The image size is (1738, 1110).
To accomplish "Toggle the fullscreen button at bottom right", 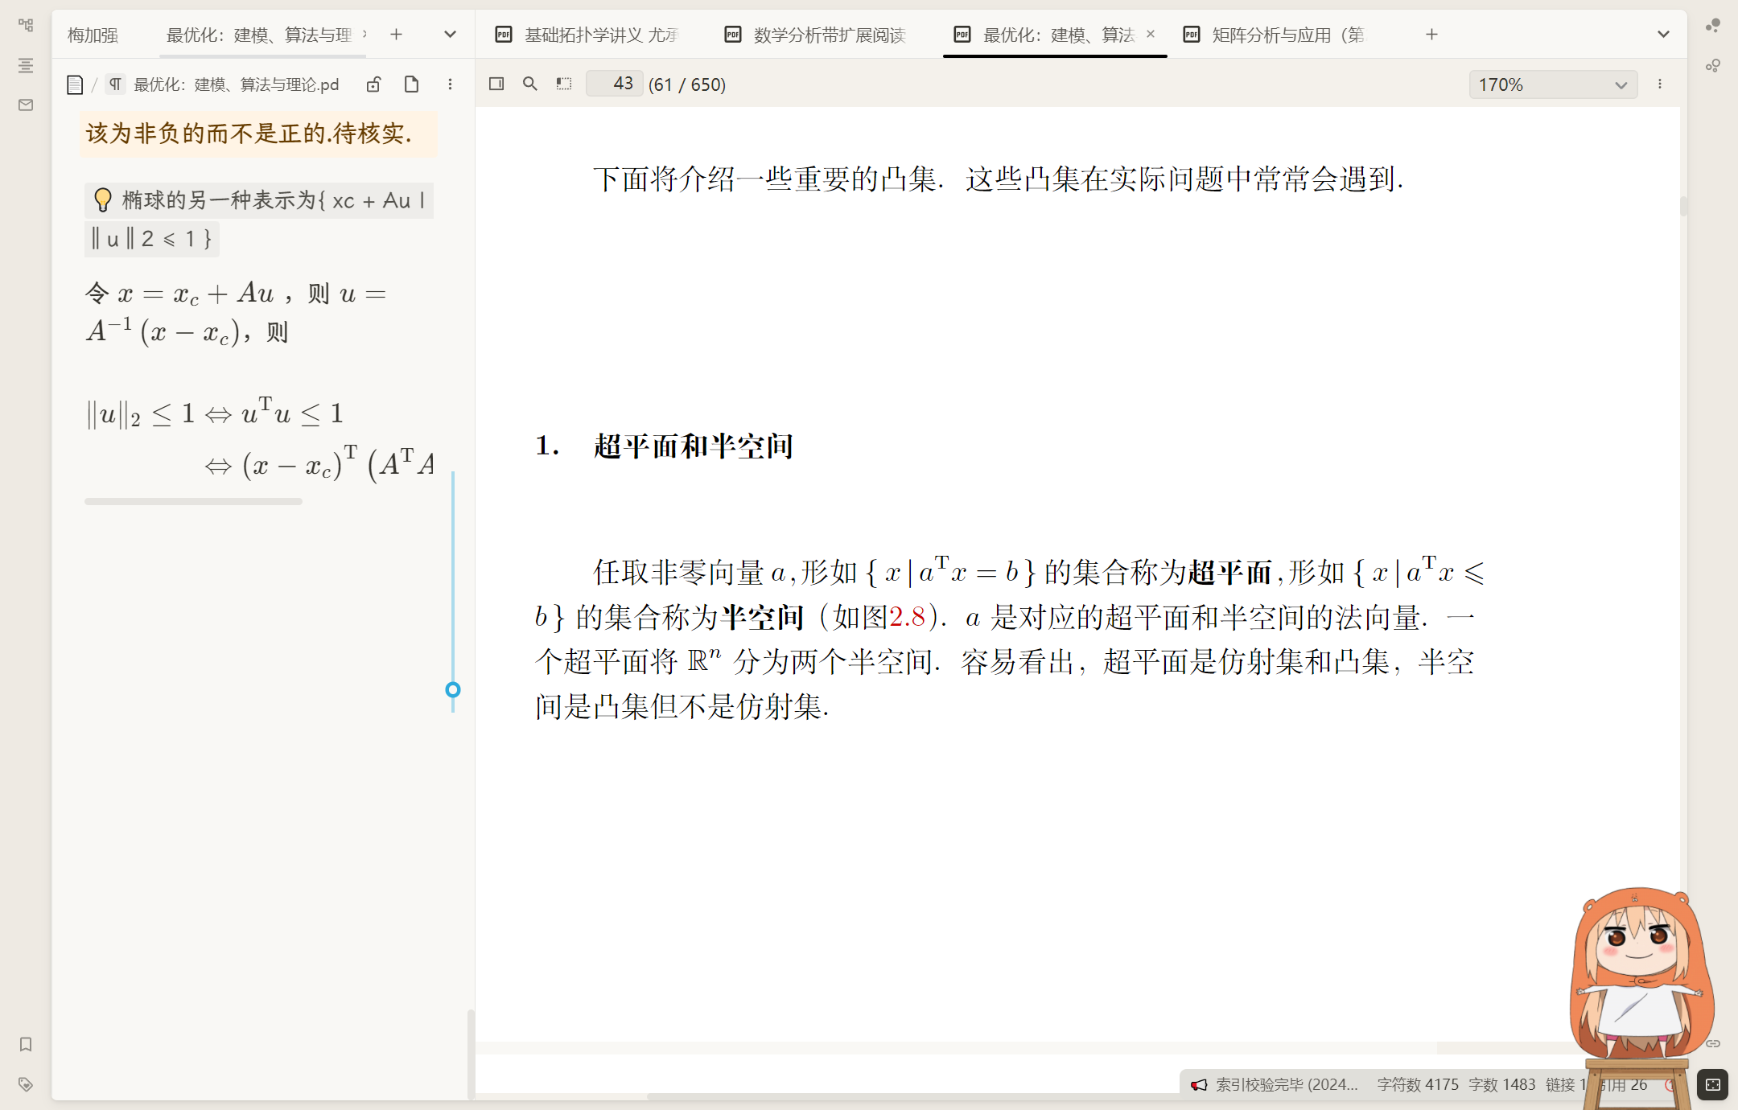I will (1713, 1084).
